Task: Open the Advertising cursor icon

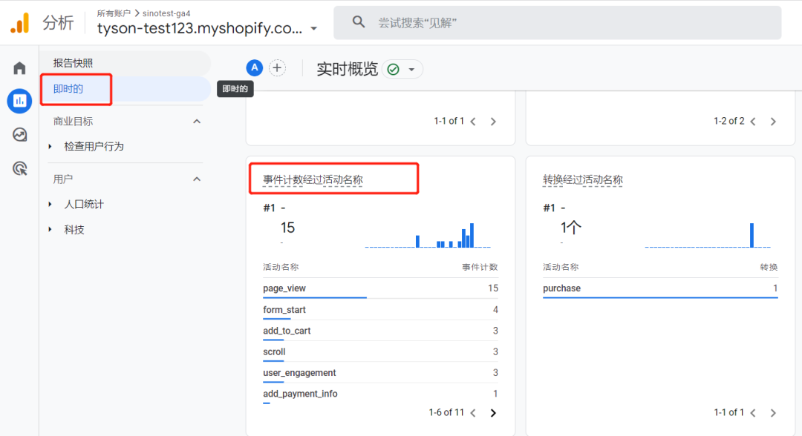Action: pyautogui.click(x=19, y=169)
